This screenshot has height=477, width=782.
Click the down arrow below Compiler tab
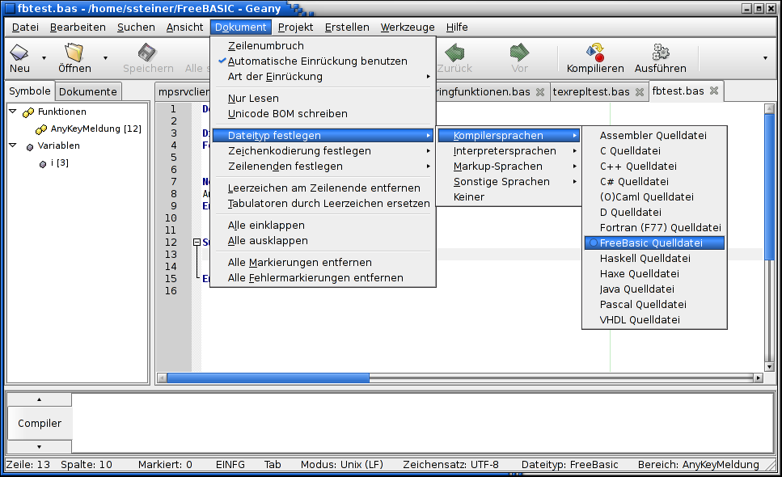(40, 447)
